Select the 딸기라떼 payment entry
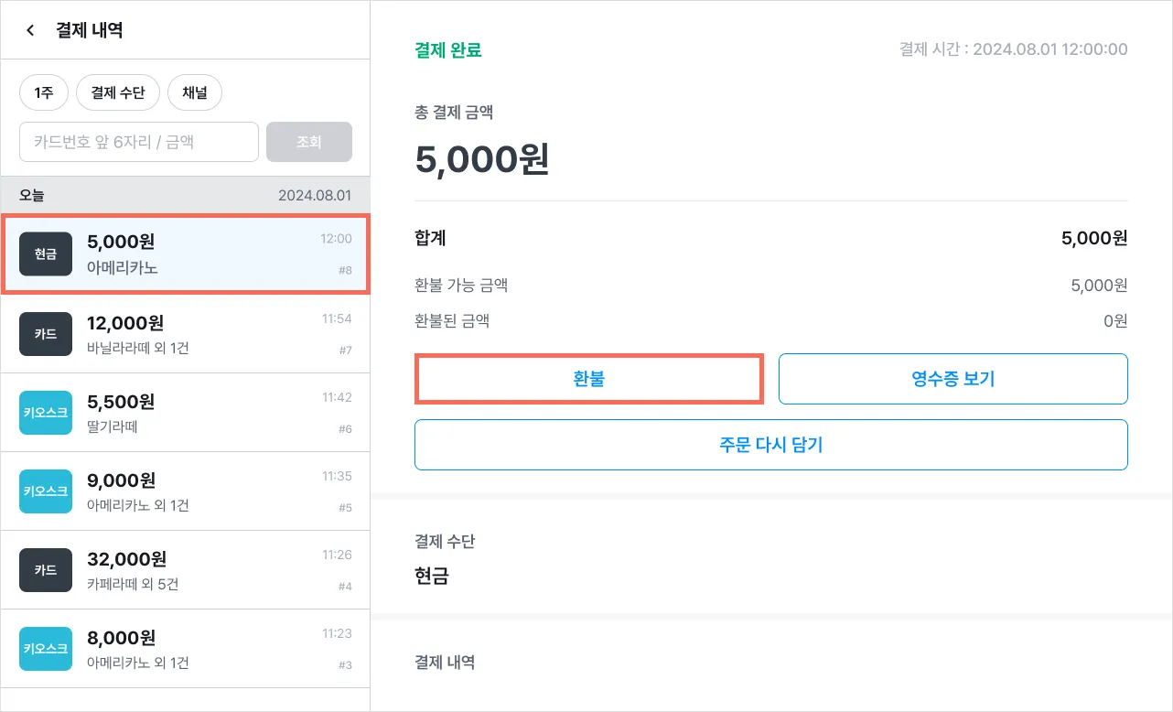 pyautogui.click(x=201, y=413)
